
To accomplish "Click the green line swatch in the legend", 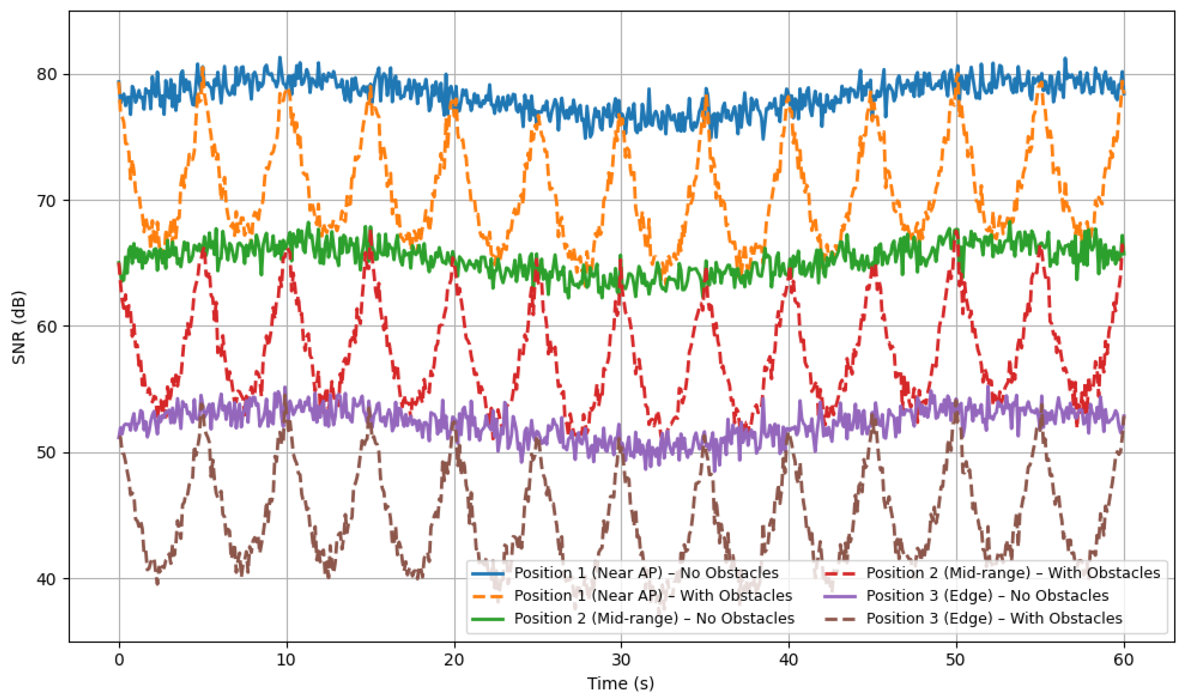I will click(x=488, y=619).
